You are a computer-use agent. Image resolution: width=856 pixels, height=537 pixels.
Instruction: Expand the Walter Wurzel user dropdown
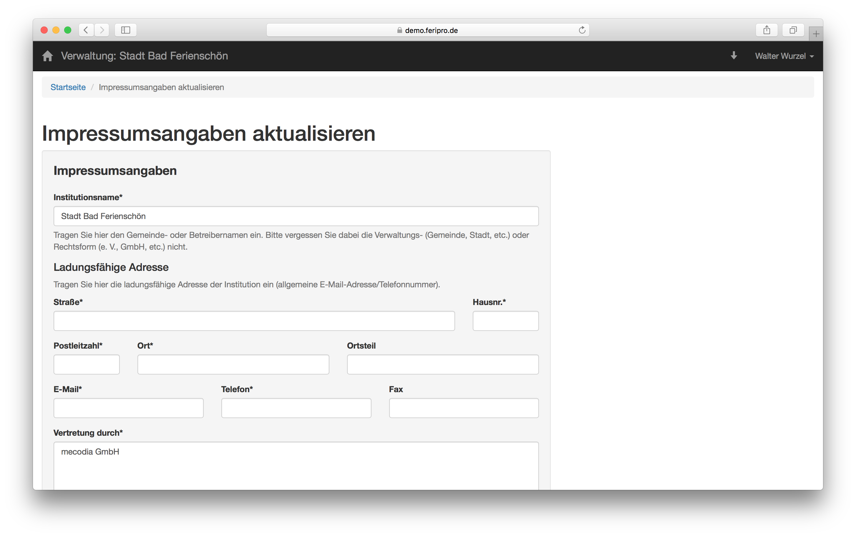click(784, 56)
